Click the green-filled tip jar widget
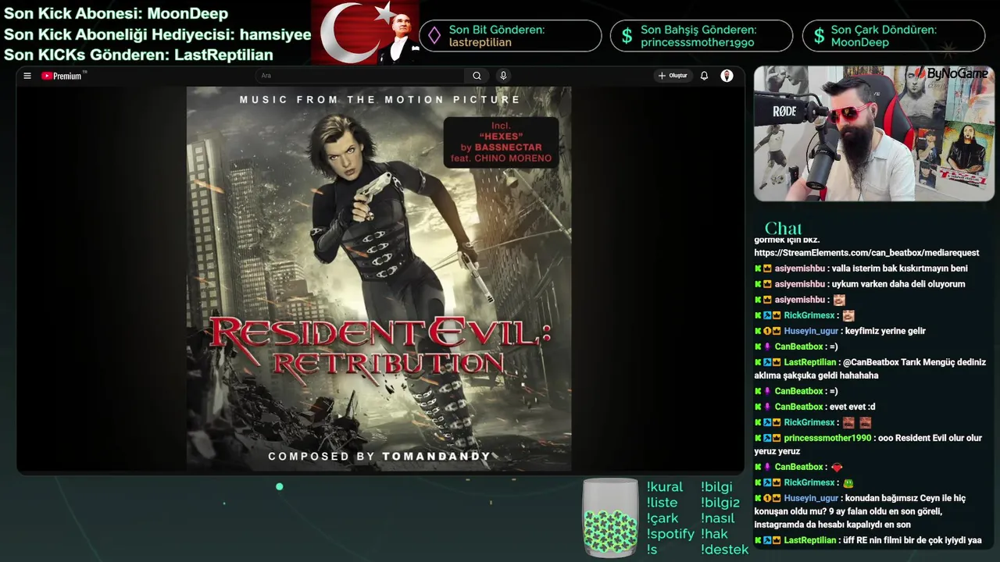This screenshot has height=562, width=1000. pyautogui.click(x=611, y=518)
